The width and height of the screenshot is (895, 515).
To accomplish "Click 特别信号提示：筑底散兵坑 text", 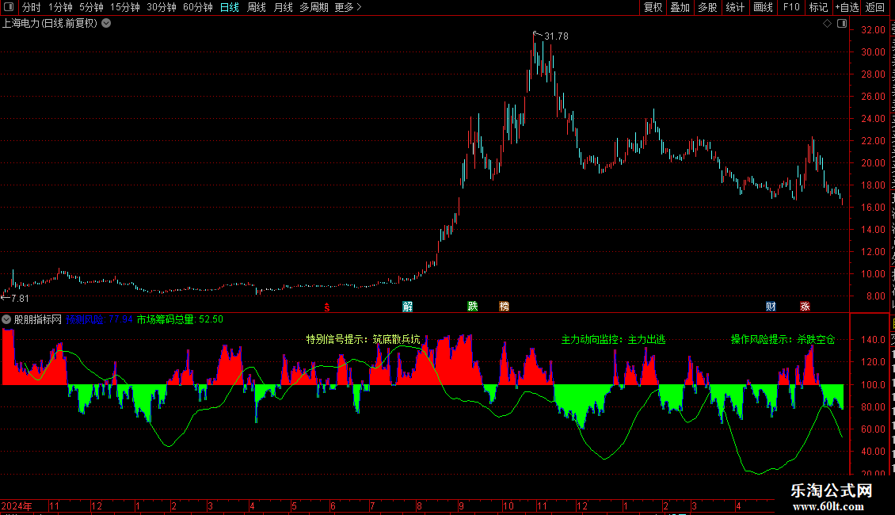I will [363, 340].
